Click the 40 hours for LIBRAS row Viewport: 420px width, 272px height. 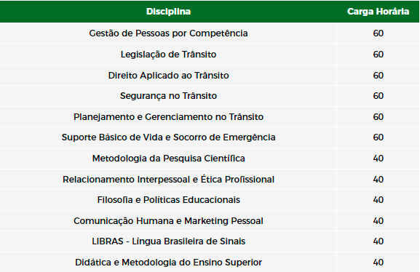(378, 241)
